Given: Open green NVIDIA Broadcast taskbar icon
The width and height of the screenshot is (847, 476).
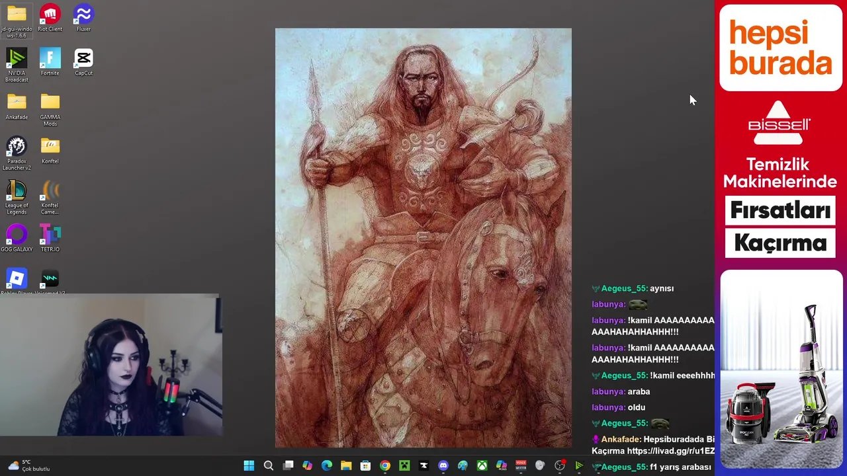Looking at the screenshot, I should [579, 466].
